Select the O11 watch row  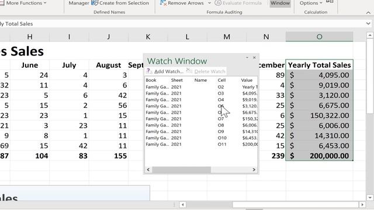click(201, 144)
